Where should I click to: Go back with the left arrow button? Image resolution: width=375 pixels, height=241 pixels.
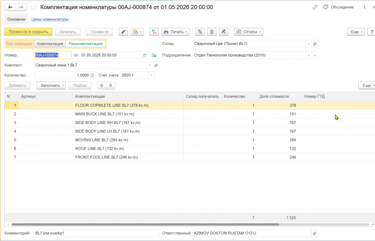10,7
